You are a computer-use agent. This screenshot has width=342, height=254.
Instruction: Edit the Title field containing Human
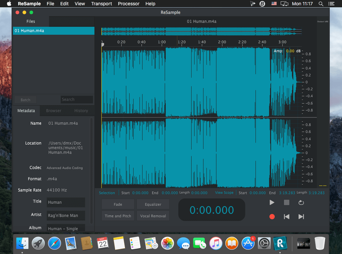point(66,202)
